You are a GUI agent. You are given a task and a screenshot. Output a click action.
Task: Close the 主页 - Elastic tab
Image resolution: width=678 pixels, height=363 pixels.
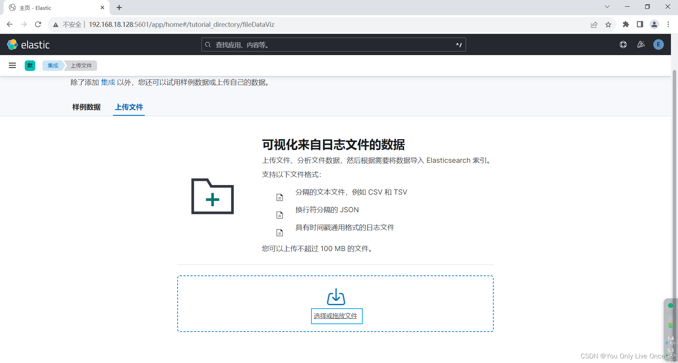tap(102, 7)
